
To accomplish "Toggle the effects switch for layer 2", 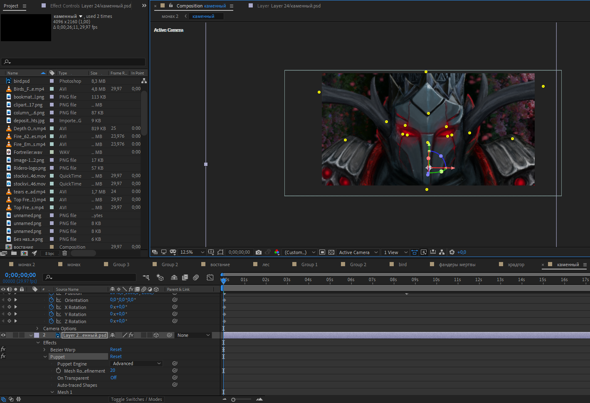I will [131, 335].
